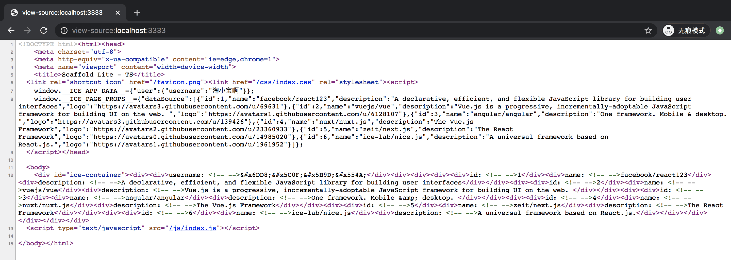Reload the view-source page
The height and width of the screenshot is (260, 731).
pos(44,30)
